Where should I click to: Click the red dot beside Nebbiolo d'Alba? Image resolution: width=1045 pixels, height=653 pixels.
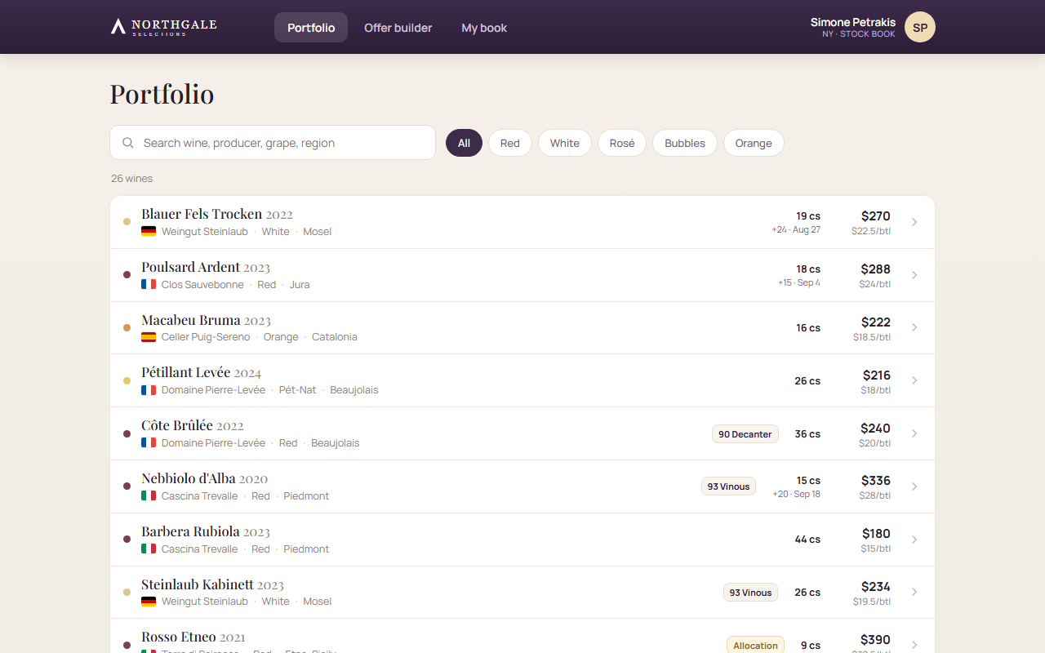point(127,486)
